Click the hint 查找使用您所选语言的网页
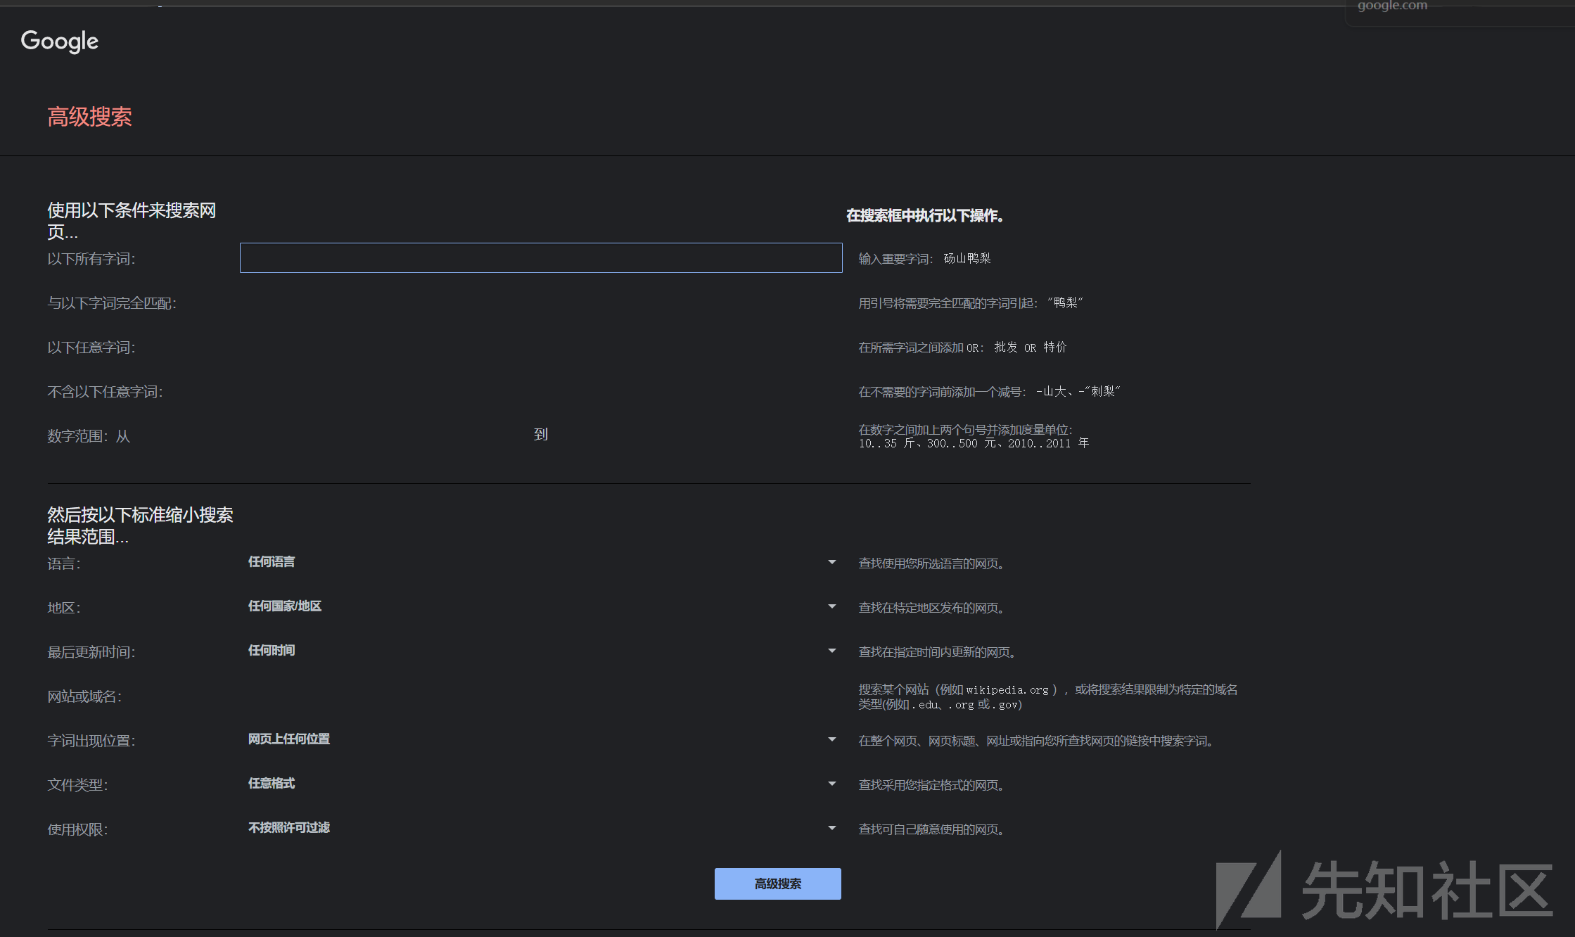The height and width of the screenshot is (937, 1575). [x=931, y=563]
